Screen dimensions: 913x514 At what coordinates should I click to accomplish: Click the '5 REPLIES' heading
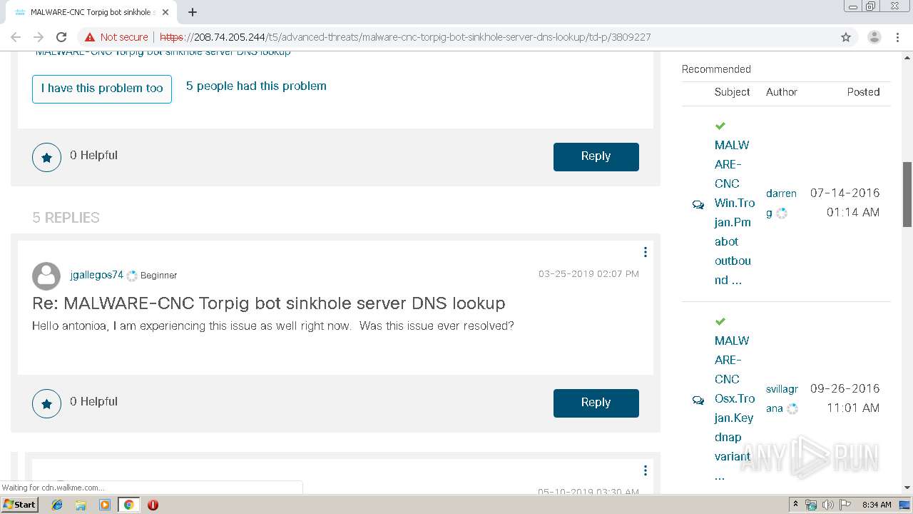click(66, 218)
